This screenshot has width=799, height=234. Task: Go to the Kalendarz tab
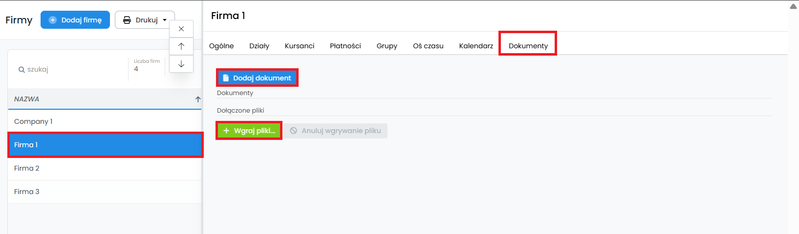pos(476,46)
